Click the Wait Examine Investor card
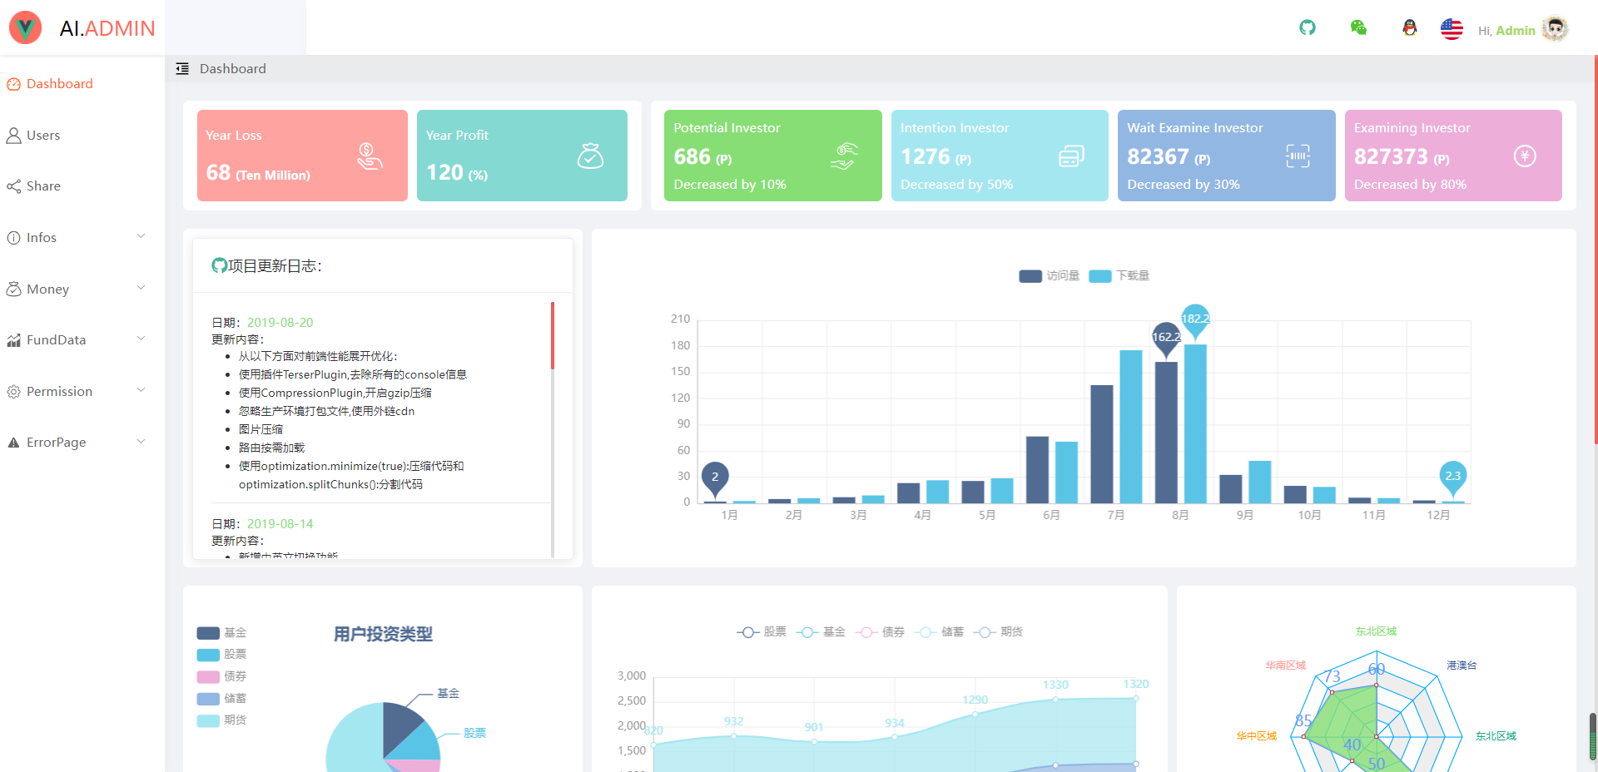The width and height of the screenshot is (1598, 772). (x=1226, y=156)
